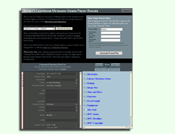175x134 pixels.
Task: Expand the Ratings plus node
Action: pos(84,83)
